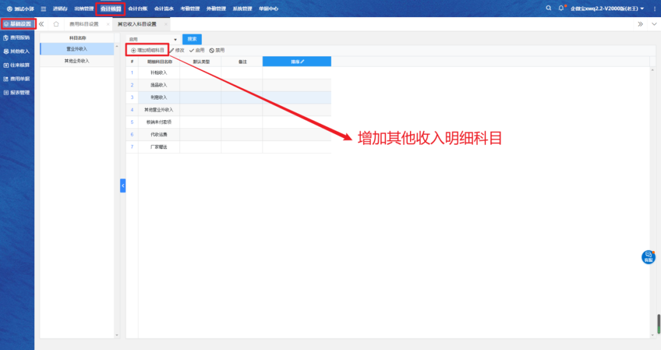This screenshot has width=661, height=350.
Task: Click the blue panel collapse arrow handle
Action: tap(122, 185)
